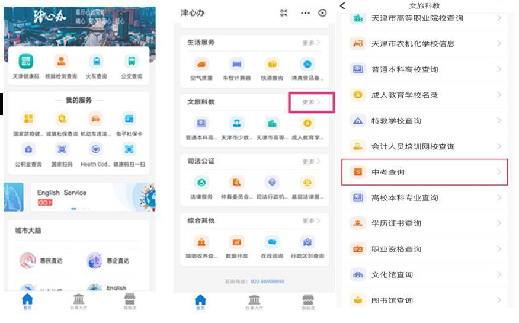The width and height of the screenshot is (519, 323).
Task: Select 旗舰店 tab in the middle screen
Action: (x=308, y=302)
